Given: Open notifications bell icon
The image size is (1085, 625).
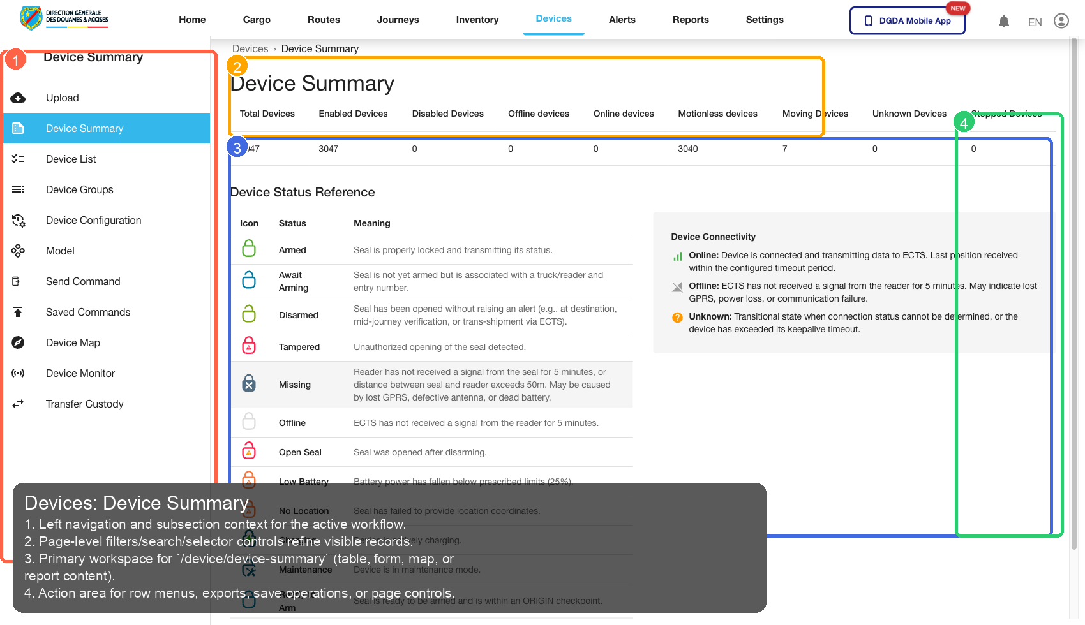Looking at the screenshot, I should pos(1003,21).
